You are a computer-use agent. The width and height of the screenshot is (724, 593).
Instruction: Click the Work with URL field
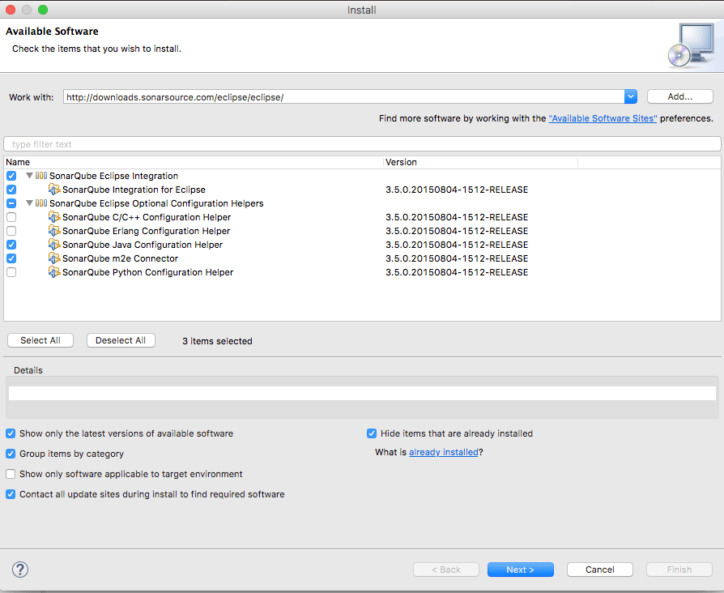[343, 97]
